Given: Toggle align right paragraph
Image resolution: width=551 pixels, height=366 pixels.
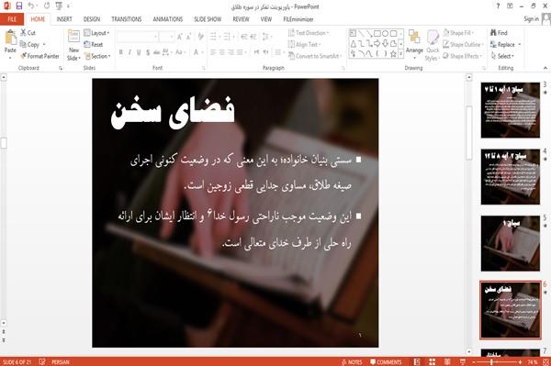Looking at the screenshot, I should pyautogui.click(x=231, y=52).
